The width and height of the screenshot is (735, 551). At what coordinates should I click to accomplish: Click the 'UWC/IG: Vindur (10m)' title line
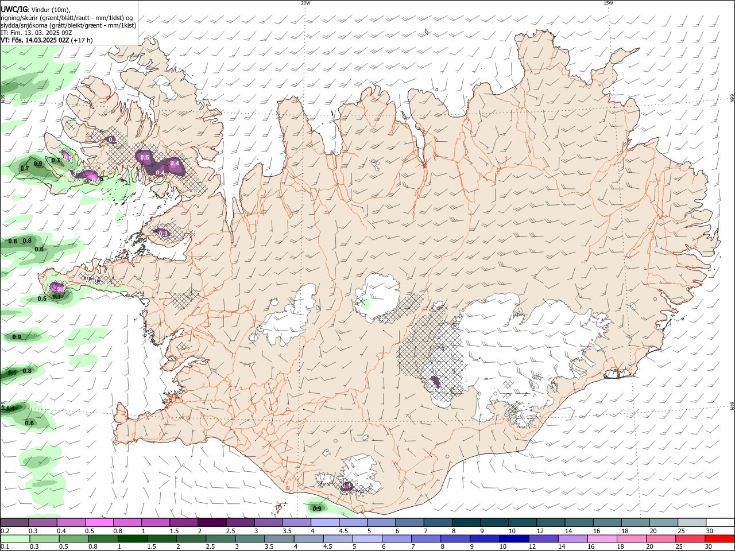35,9
